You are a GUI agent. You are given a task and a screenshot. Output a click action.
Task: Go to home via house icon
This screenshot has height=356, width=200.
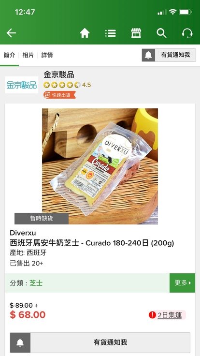[85, 33]
